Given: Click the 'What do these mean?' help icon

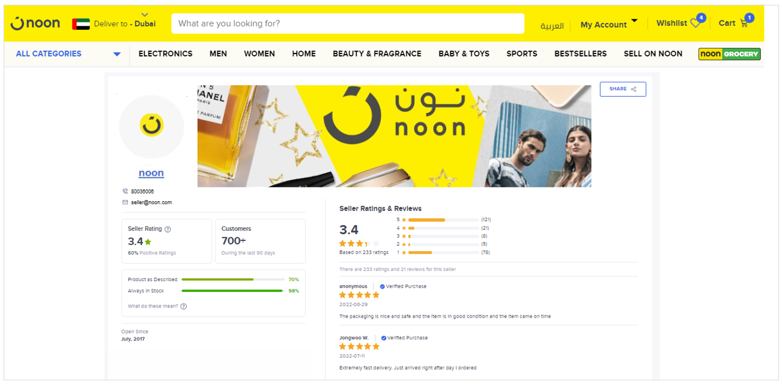Looking at the screenshot, I should point(184,306).
